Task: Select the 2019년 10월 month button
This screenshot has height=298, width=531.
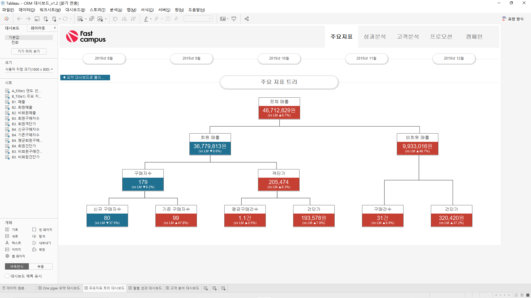Action: click(279, 58)
